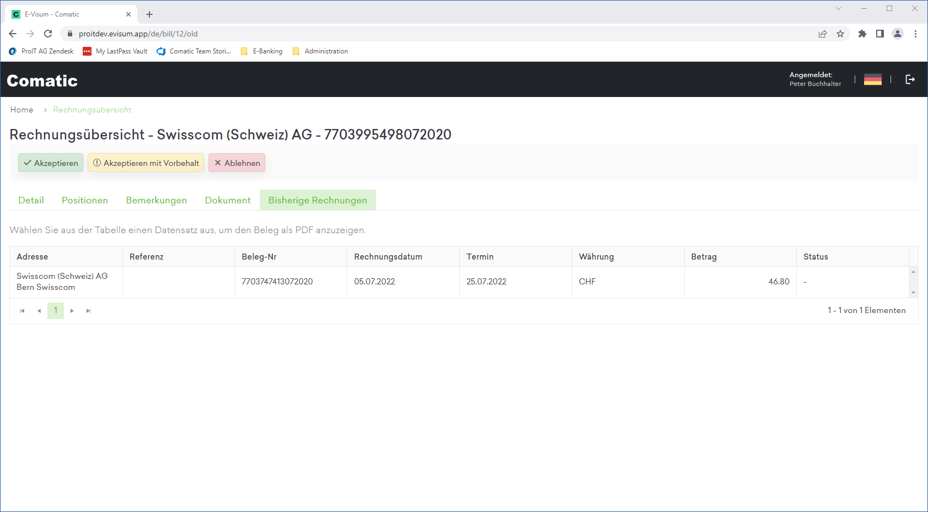Click table scrollbar up arrow
Screen dimensions: 928x512
click(x=914, y=272)
